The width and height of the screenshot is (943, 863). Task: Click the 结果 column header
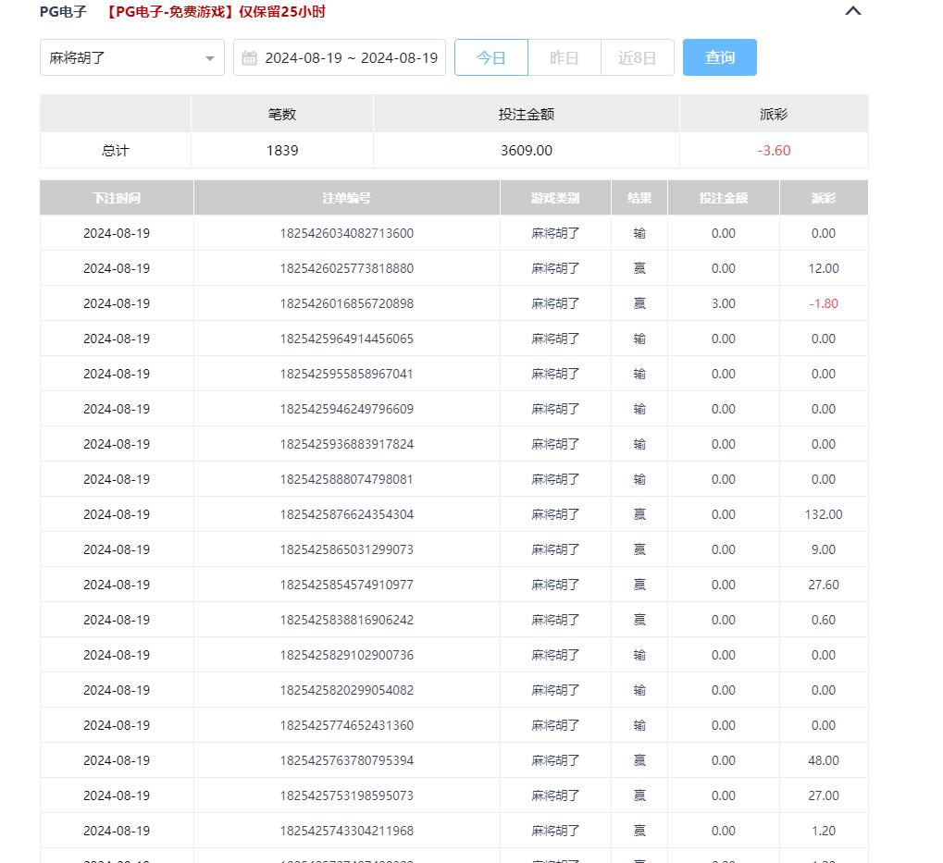639,198
